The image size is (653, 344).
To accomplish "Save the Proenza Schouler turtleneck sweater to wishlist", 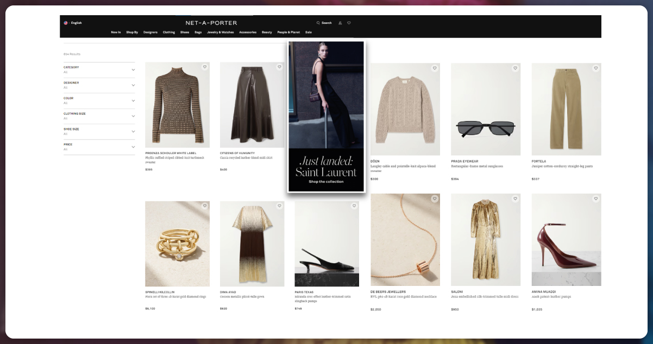I will [x=205, y=67].
